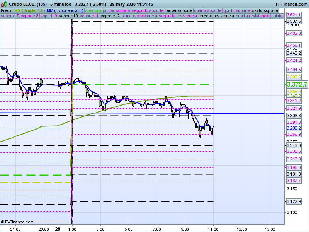Click the 3:00 time axis label
Image resolution: width=309 pixels, height=232 pixels.
click(100, 229)
